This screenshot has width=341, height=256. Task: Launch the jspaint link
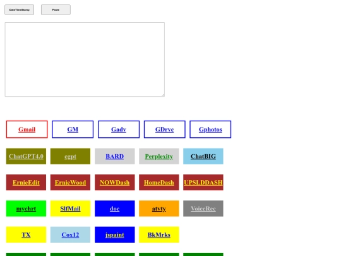[x=114, y=235]
